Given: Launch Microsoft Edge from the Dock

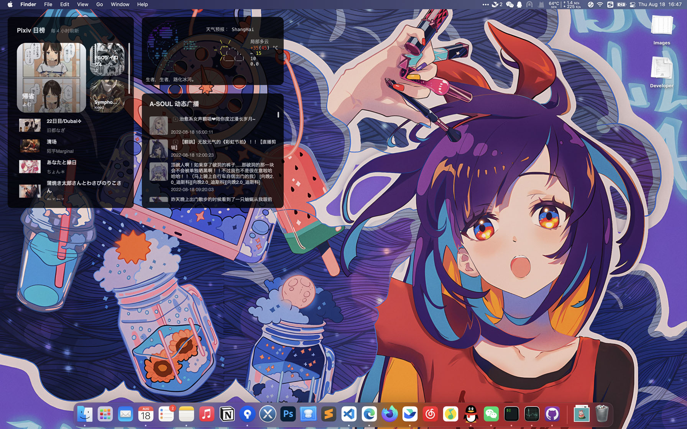Looking at the screenshot, I should tap(369, 414).
